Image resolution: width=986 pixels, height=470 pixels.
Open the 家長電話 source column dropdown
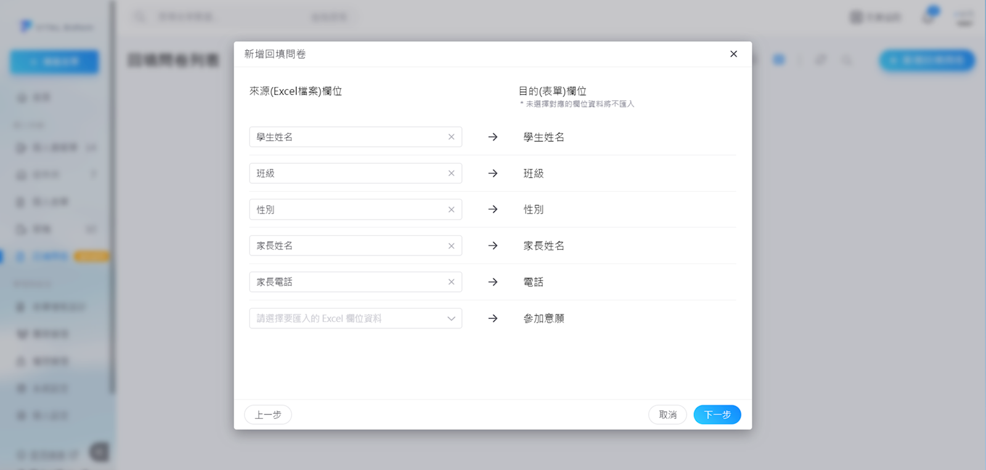tap(345, 282)
